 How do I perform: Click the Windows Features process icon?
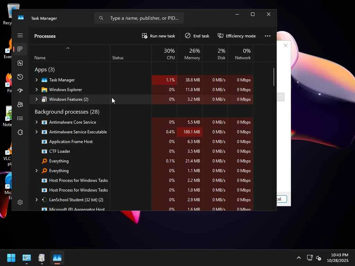(x=44, y=99)
